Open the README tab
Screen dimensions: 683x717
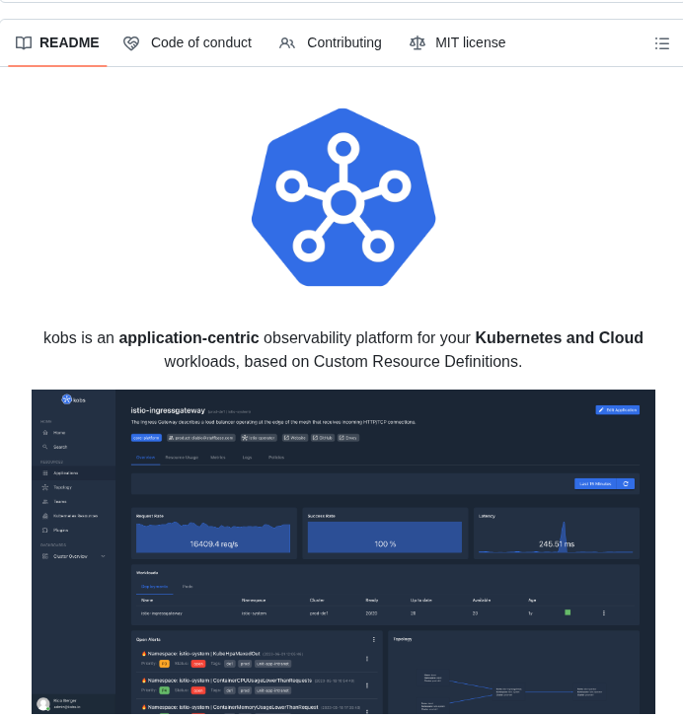[57, 43]
